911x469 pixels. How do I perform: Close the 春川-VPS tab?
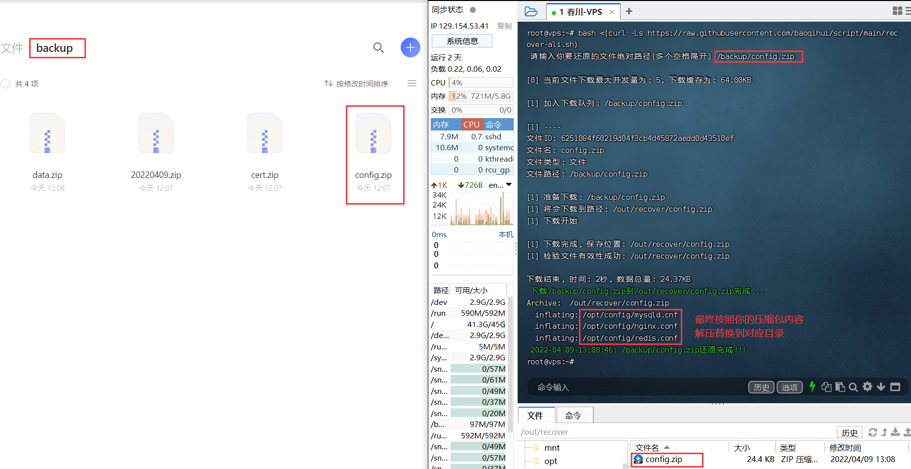pyautogui.click(x=612, y=12)
